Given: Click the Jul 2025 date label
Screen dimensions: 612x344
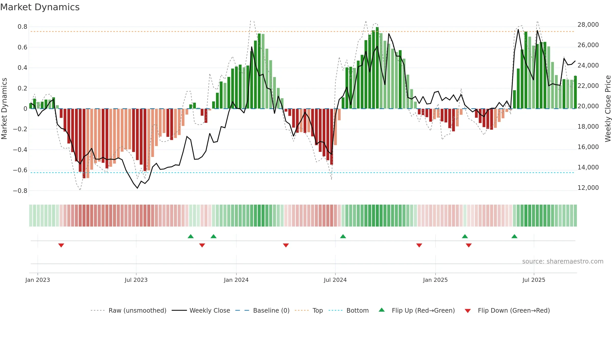Looking at the screenshot, I should coord(534,280).
